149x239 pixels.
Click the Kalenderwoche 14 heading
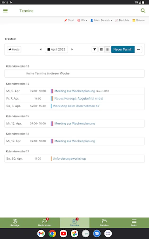coord(17,84)
